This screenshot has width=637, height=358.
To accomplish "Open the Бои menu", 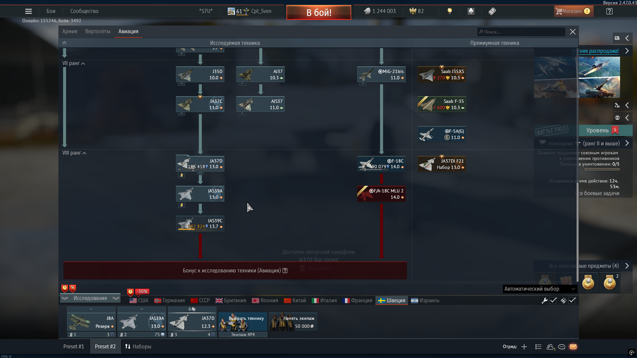I will coord(51,11).
